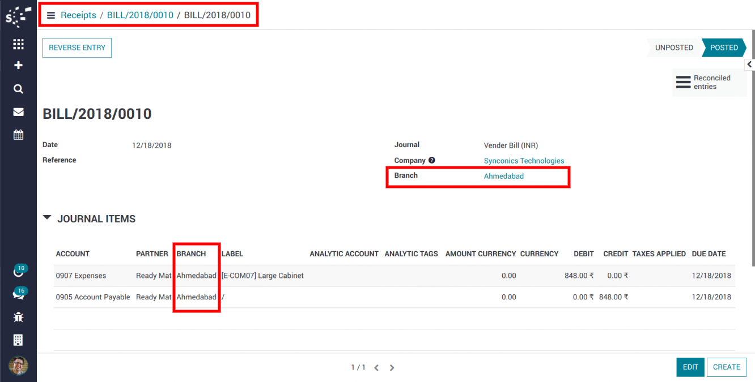Toggle the hamburger menu beside Receipts
The width and height of the screenshot is (755, 382).
point(51,15)
